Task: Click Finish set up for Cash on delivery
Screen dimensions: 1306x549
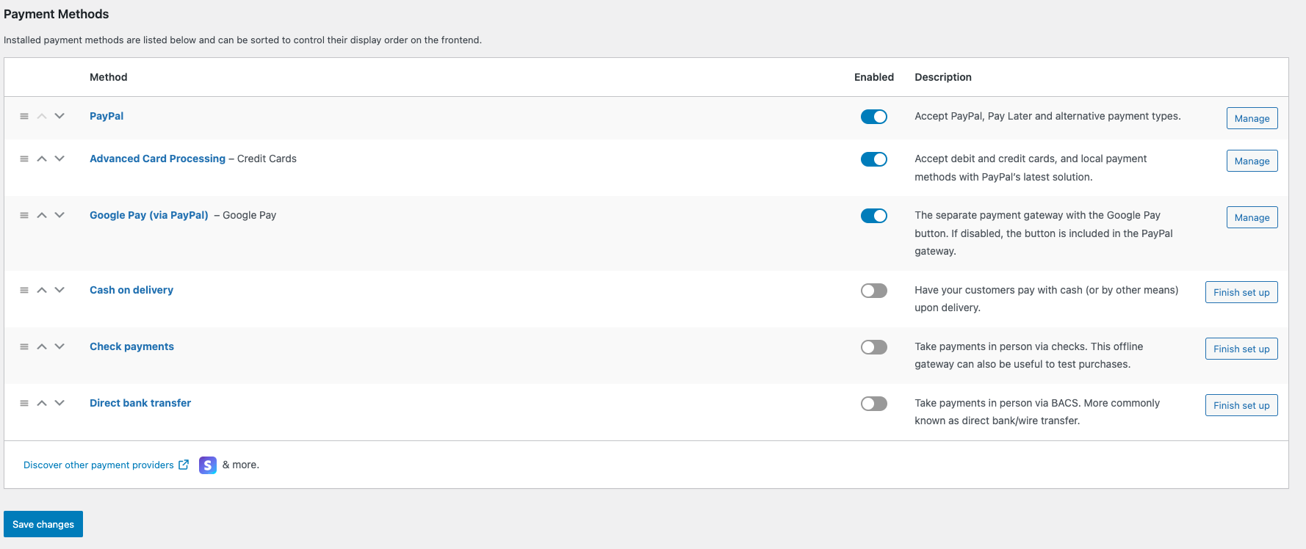Action: click(1241, 292)
